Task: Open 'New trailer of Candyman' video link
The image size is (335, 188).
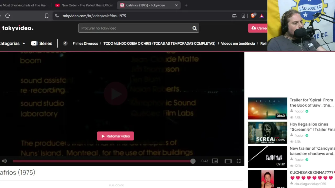Action: pos(312,151)
